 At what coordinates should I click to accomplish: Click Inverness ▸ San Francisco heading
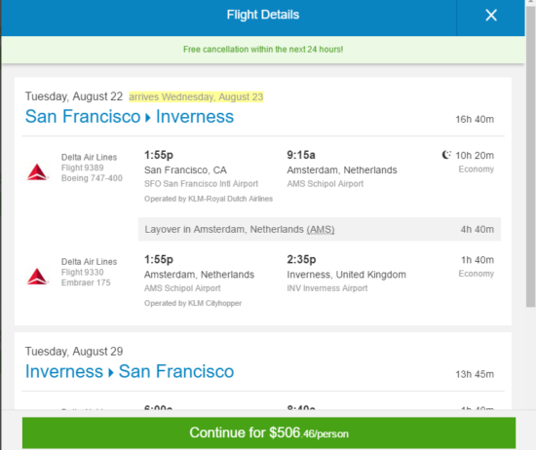(x=130, y=371)
